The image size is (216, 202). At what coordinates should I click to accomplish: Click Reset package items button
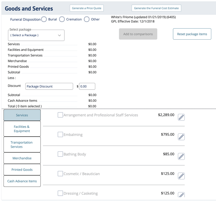point(192,34)
